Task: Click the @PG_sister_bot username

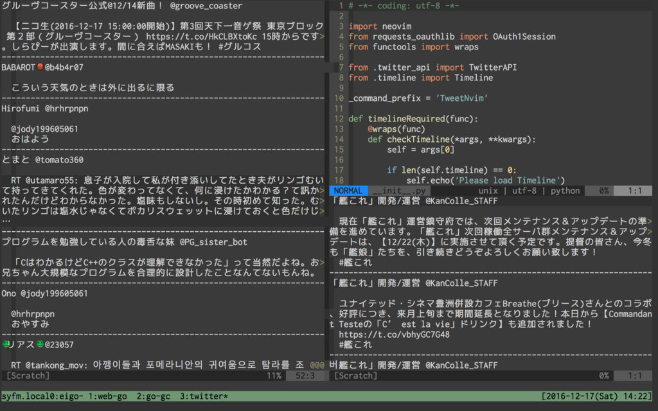Action: (213, 242)
